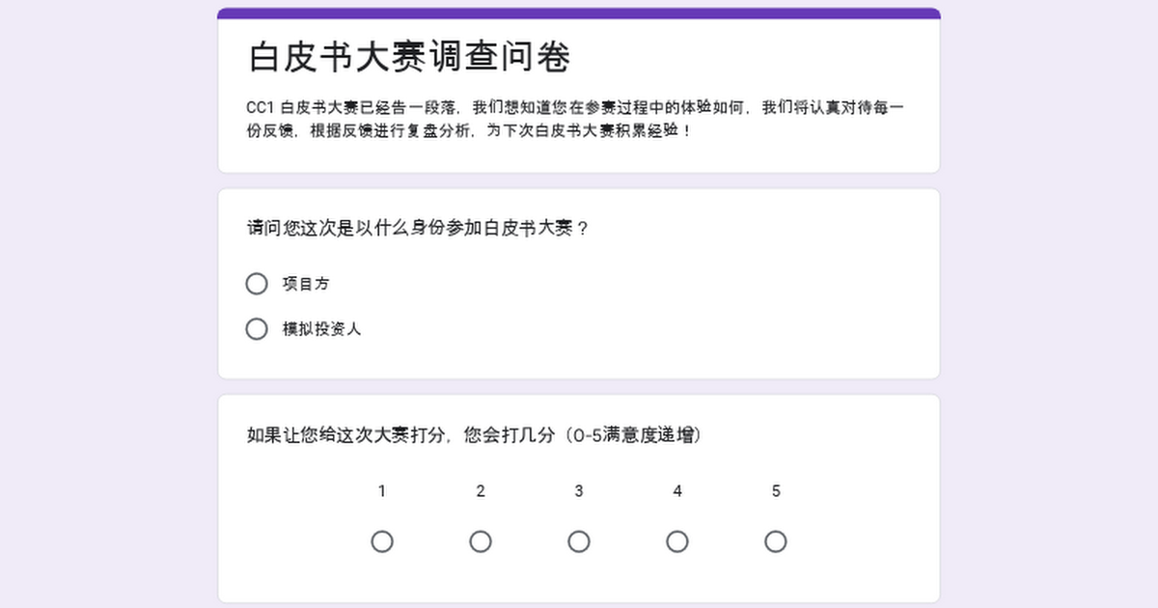The image size is (1158, 608).
Task: Click the number 3 scale label
Action: pyautogui.click(x=579, y=491)
